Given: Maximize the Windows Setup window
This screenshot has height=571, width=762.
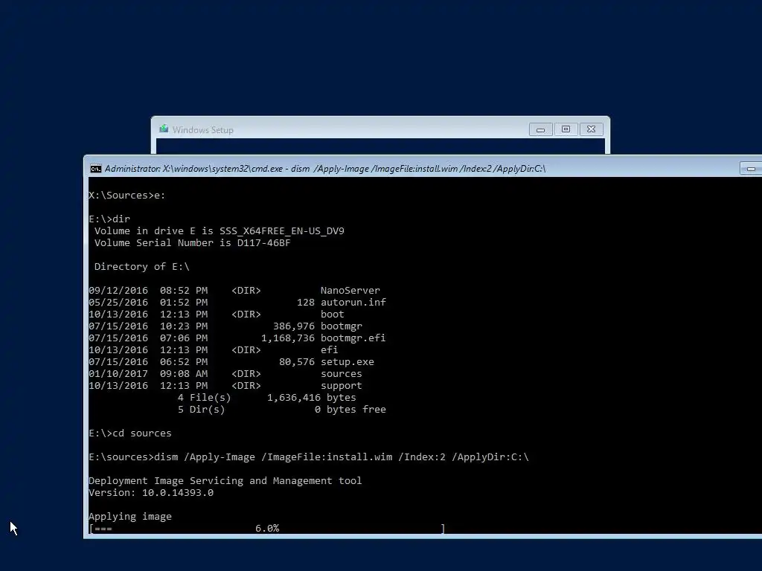Looking at the screenshot, I should pyautogui.click(x=566, y=129).
